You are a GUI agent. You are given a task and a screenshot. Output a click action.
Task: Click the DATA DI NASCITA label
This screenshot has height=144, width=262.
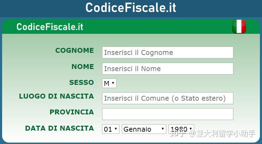pyautogui.click(x=59, y=128)
